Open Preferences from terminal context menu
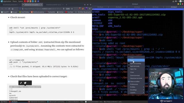This screenshot has height=103, width=184. 136,84
